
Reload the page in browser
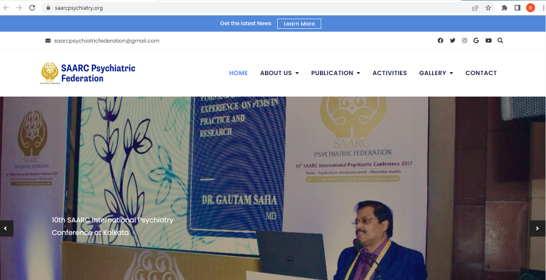pyautogui.click(x=32, y=8)
